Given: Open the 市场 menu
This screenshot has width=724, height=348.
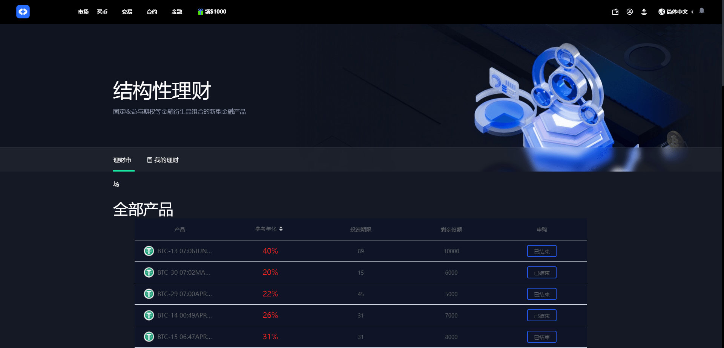Looking at the screenshot, I should (83, 12).
